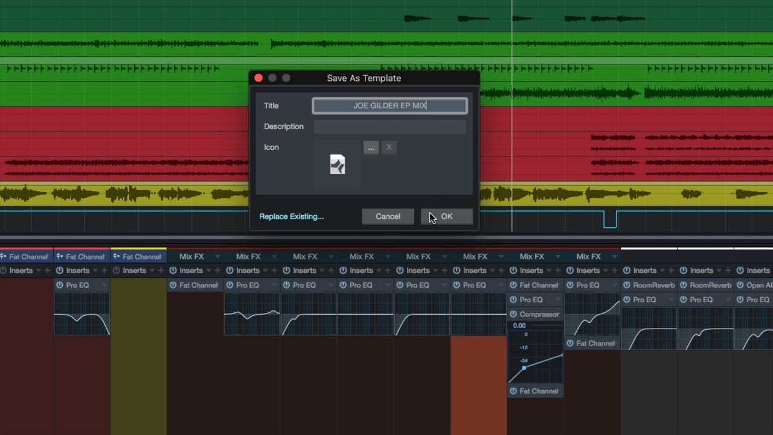Bypass Inserts in the Open Al... channel

pyautogui.click(x=740, y=271)
